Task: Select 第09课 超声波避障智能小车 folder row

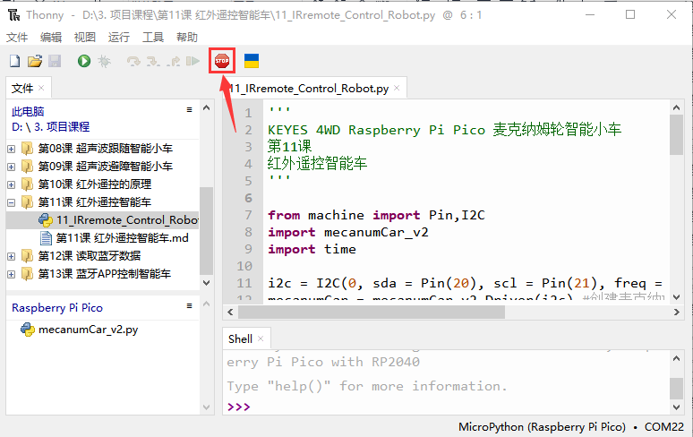Action: point(103,167)
